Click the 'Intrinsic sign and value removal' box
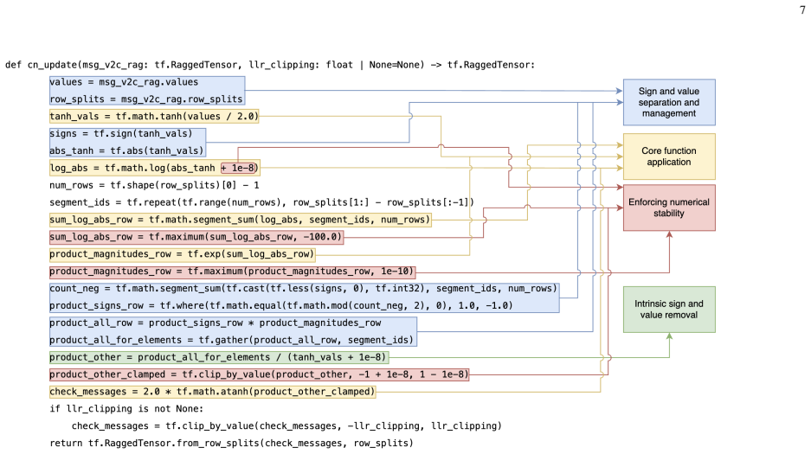 tap(669, 310)
